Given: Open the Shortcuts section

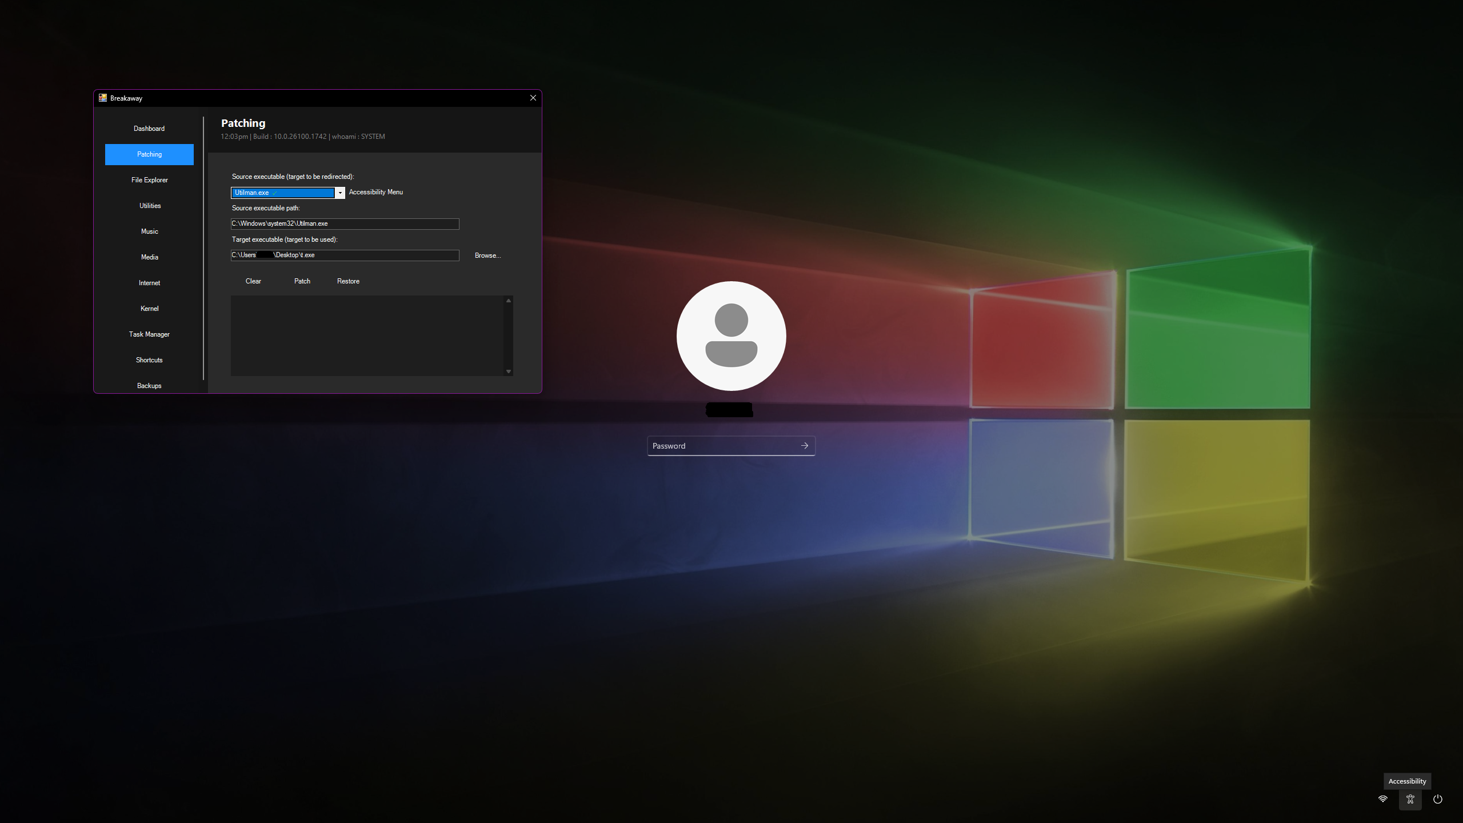Looking at the screenshot, I should pyautogui.click(x=149, y=360).
